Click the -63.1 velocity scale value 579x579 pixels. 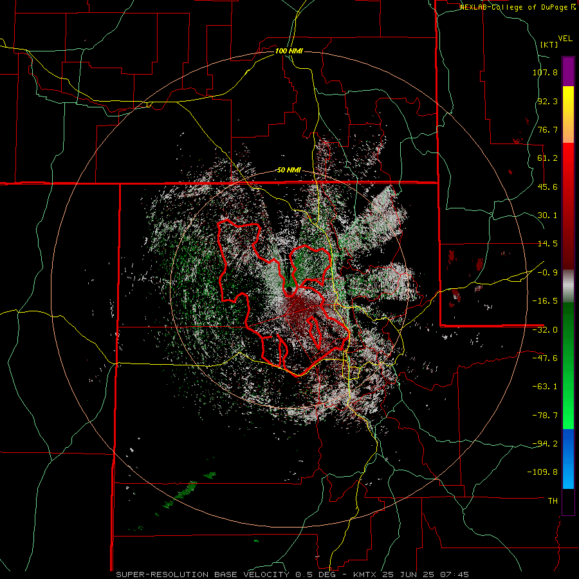click(545, 387)
